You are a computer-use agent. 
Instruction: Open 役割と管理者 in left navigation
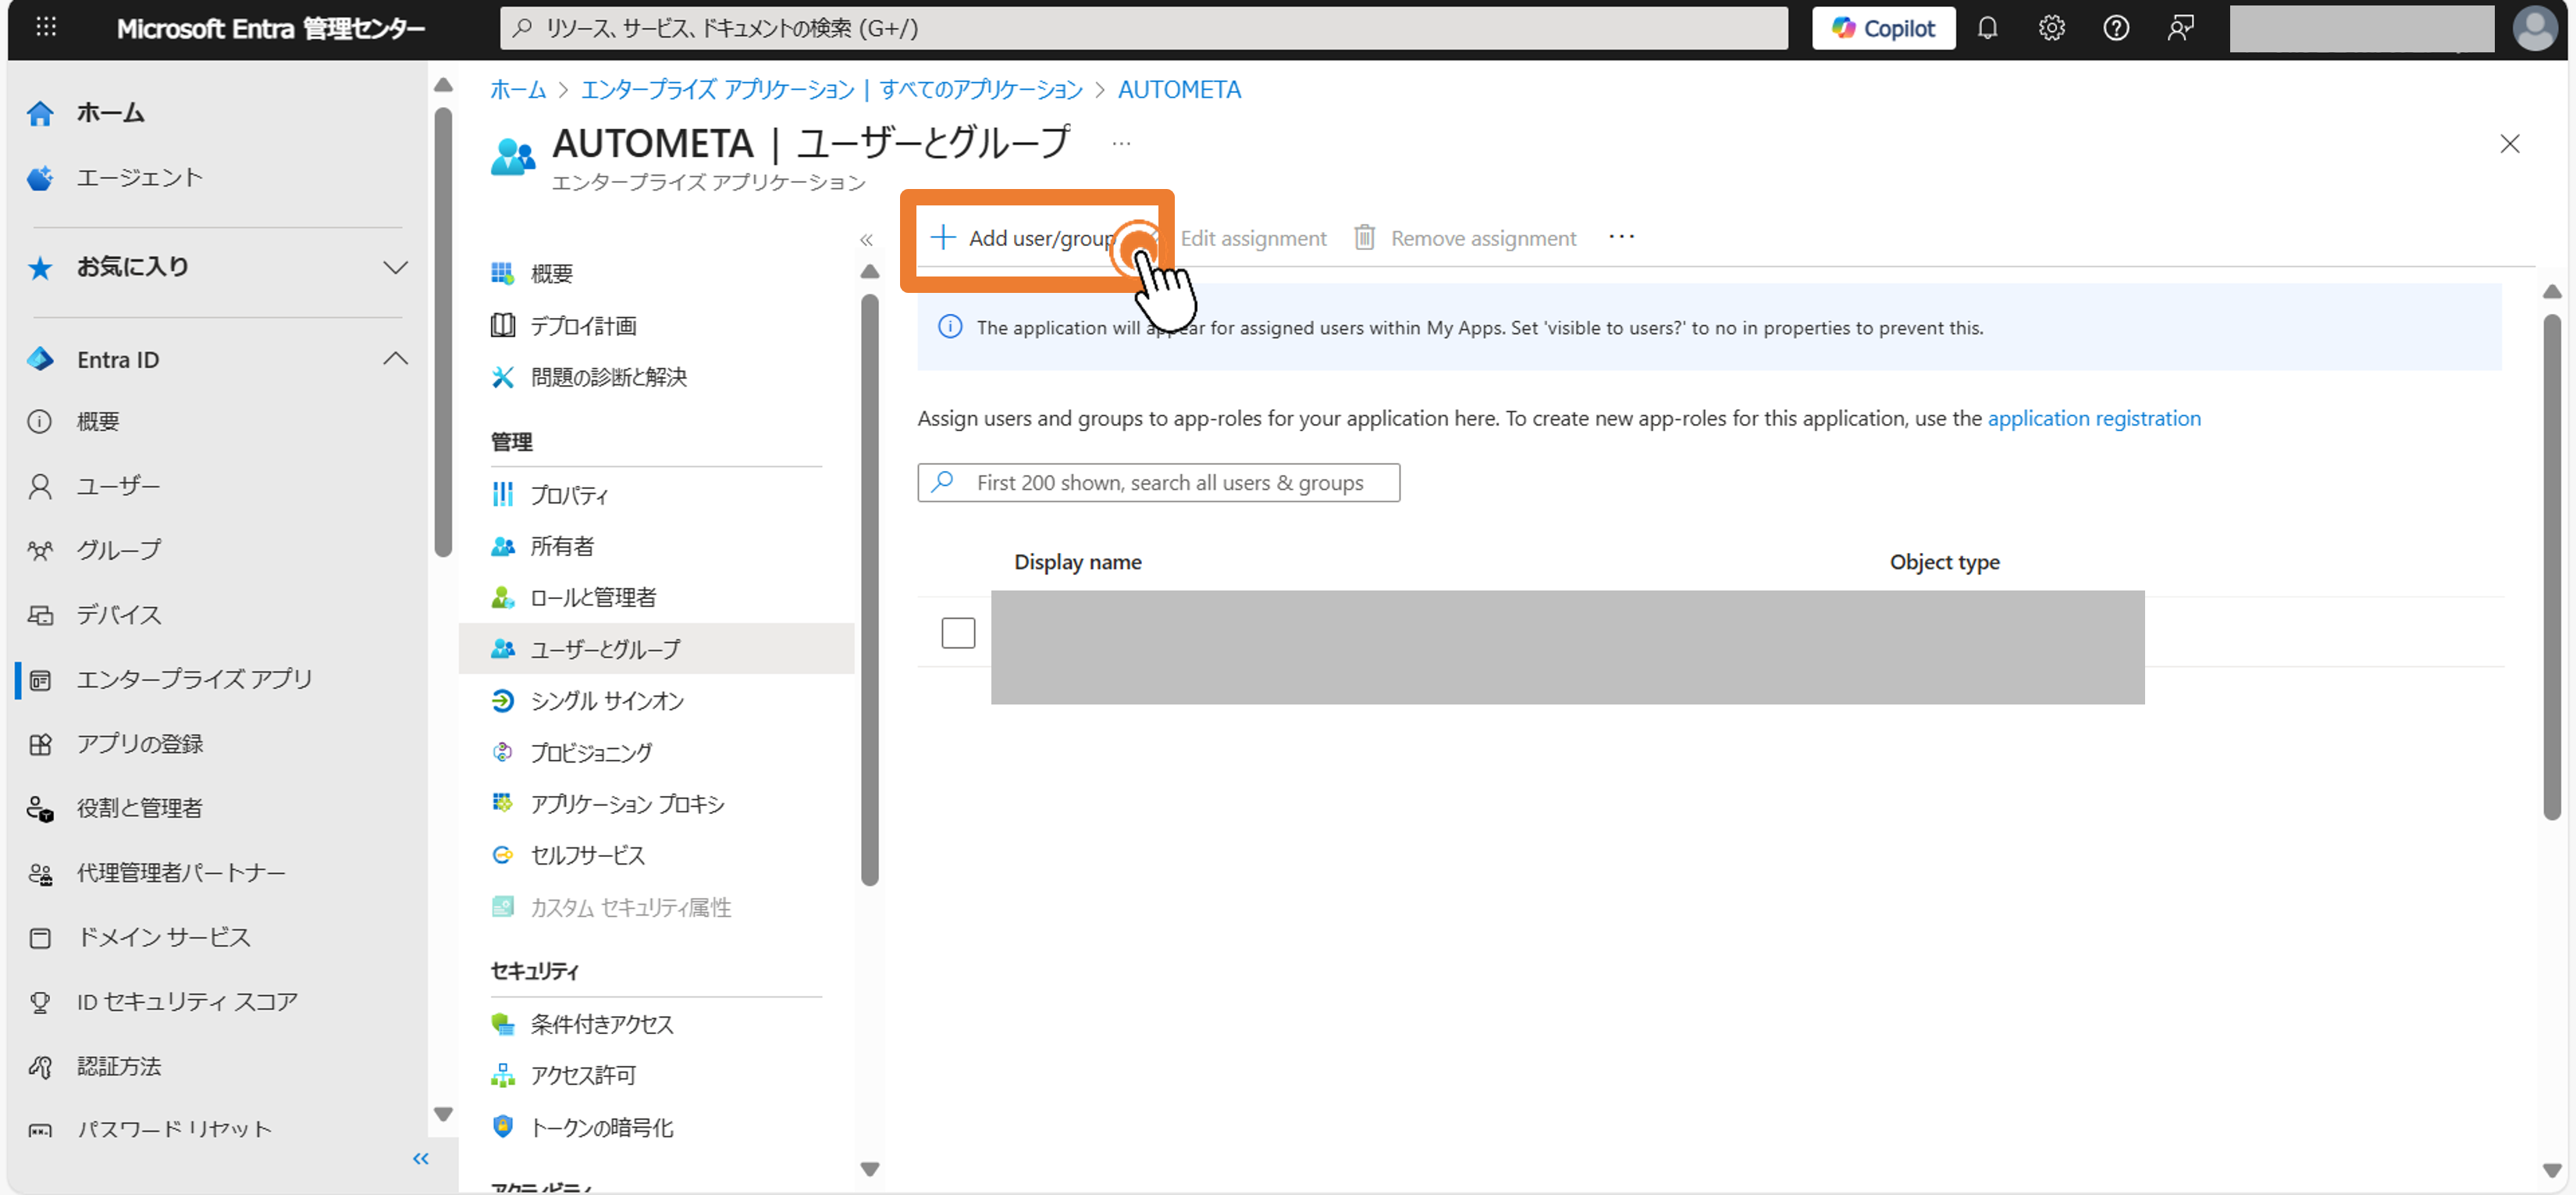[140, 808]
